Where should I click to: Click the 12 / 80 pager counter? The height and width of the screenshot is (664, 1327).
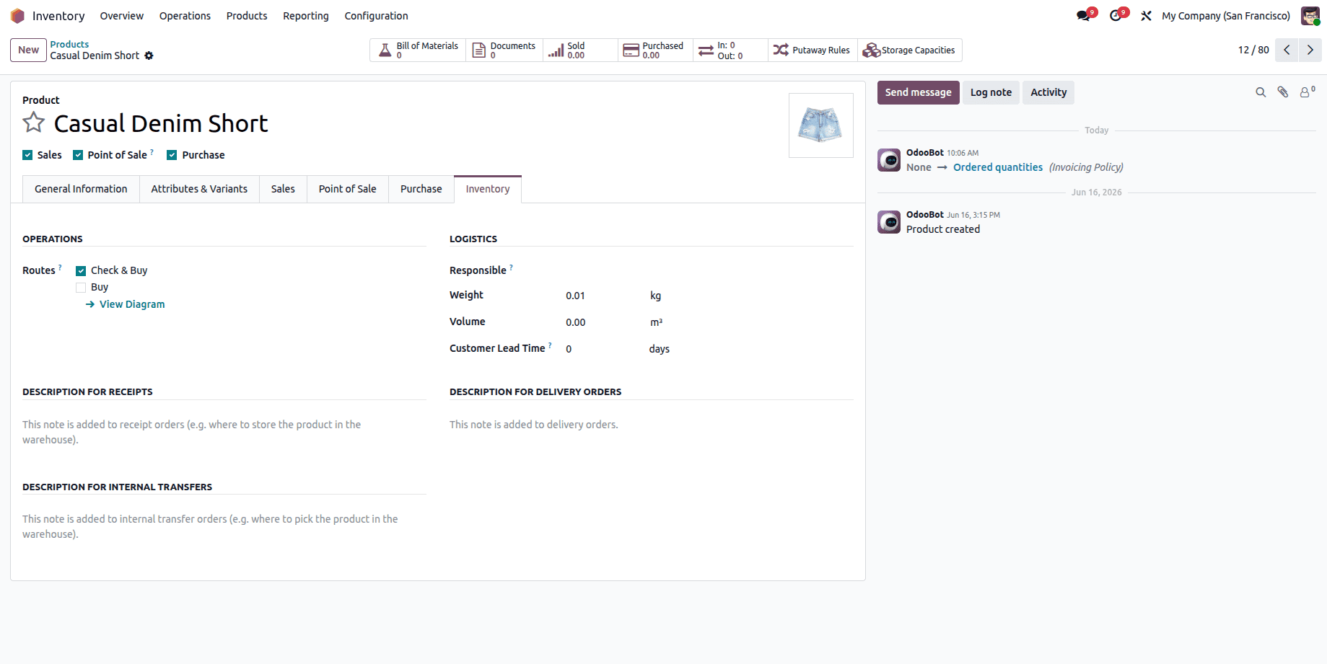tap(1253, 50)
